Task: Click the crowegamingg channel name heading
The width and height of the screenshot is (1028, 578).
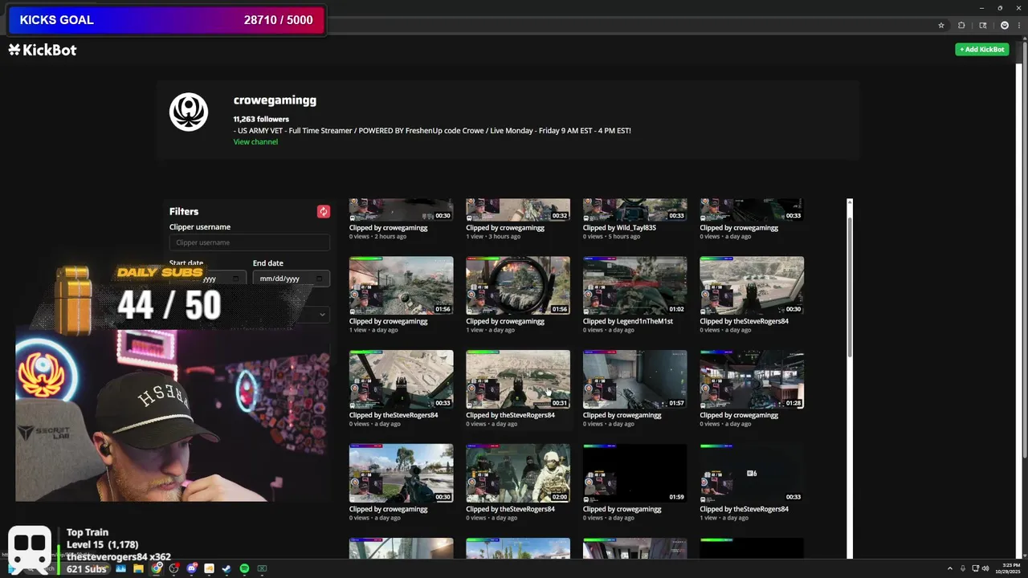Action: coord(275,100)
